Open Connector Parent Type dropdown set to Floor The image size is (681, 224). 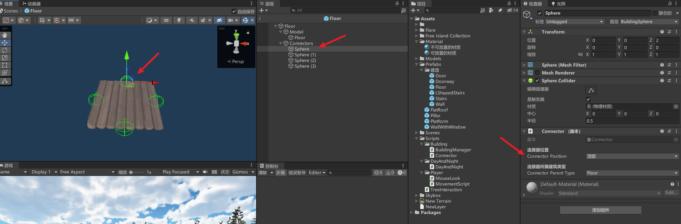[x=632, y=173]
